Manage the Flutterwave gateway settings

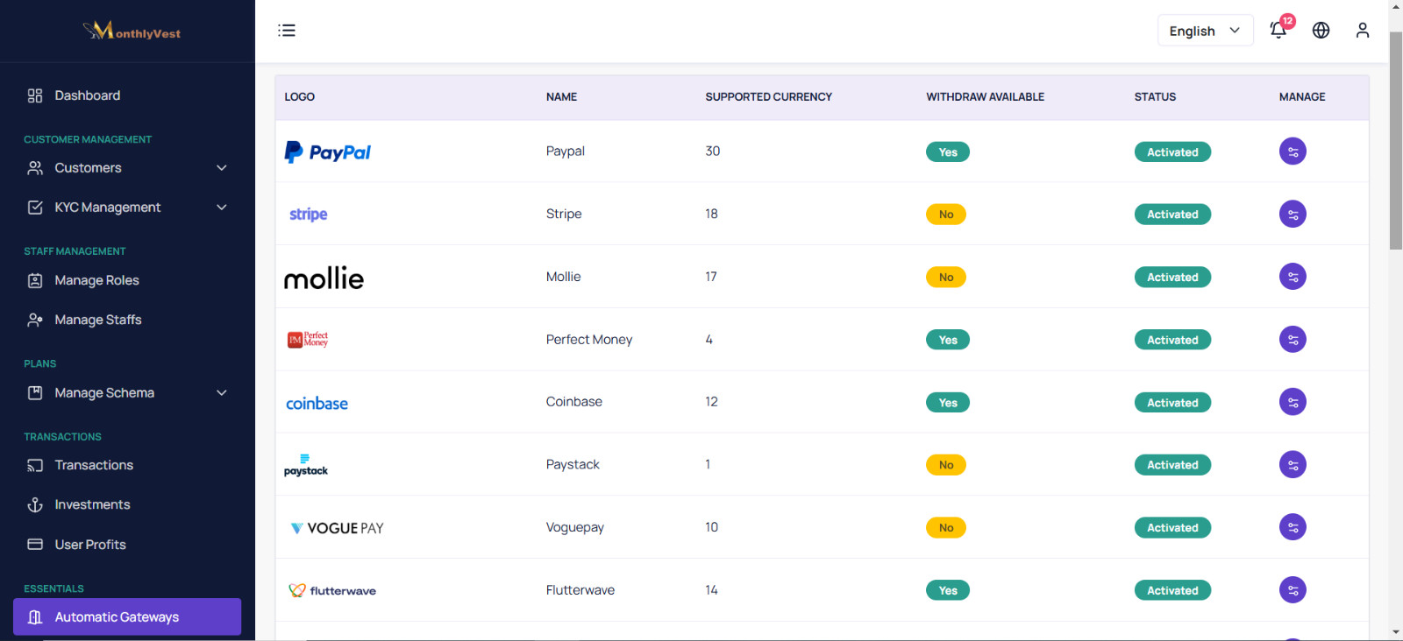(x=1293, y=590)
